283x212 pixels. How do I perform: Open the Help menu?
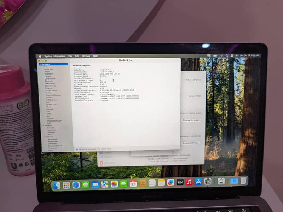click(96, 56)
